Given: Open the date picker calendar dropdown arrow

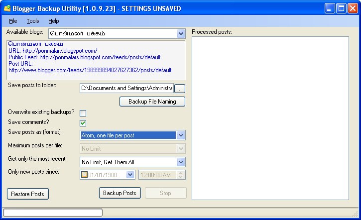Looking at the screenshot, I should (130, 175).
